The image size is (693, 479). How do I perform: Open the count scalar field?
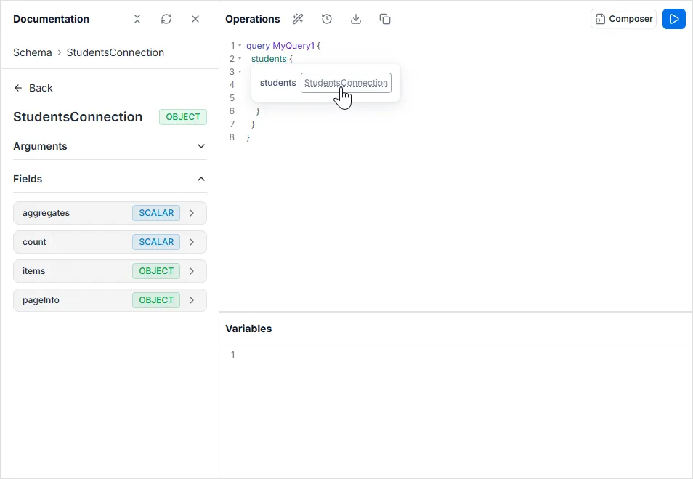click(x=110, y=242)
